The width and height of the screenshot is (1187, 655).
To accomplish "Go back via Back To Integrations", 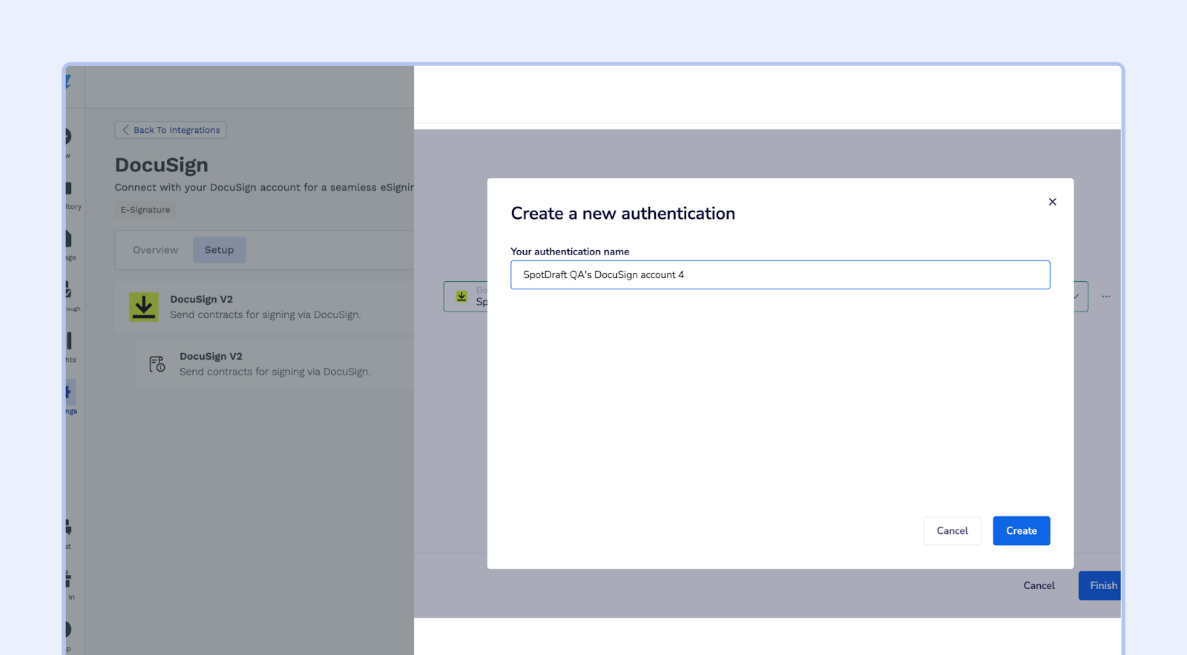I will (x=171, y=130).
